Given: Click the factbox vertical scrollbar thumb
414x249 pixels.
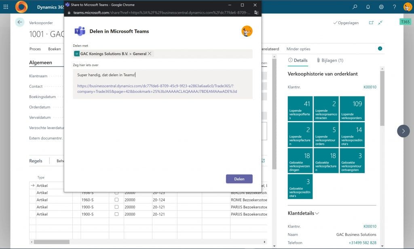Looking at the screenshot, I should (x=382, y=98).
